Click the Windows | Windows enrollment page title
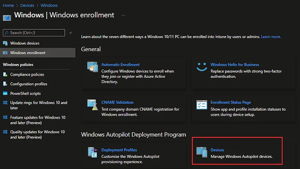 [64, 15]
